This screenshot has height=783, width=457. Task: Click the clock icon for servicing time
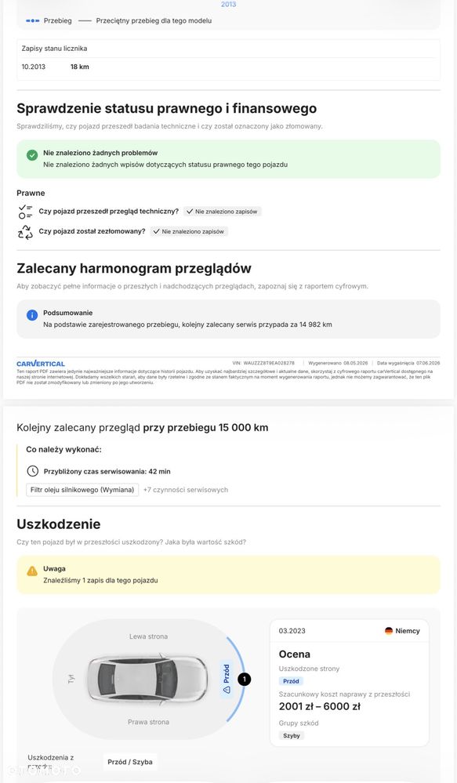point(32,471)
